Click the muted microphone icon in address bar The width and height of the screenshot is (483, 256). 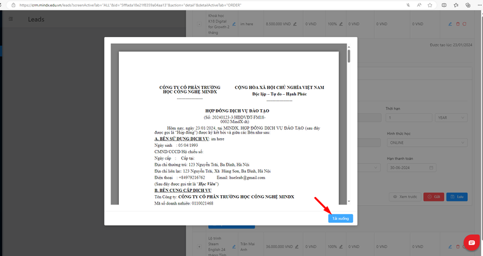[408, 5]
